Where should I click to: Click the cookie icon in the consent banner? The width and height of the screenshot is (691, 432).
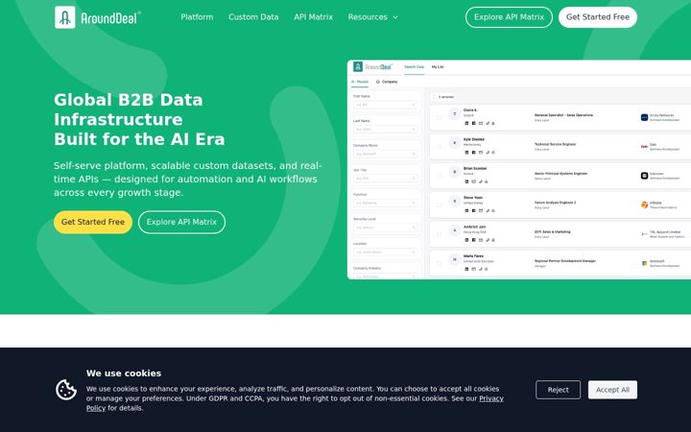(x=66, y=390)
